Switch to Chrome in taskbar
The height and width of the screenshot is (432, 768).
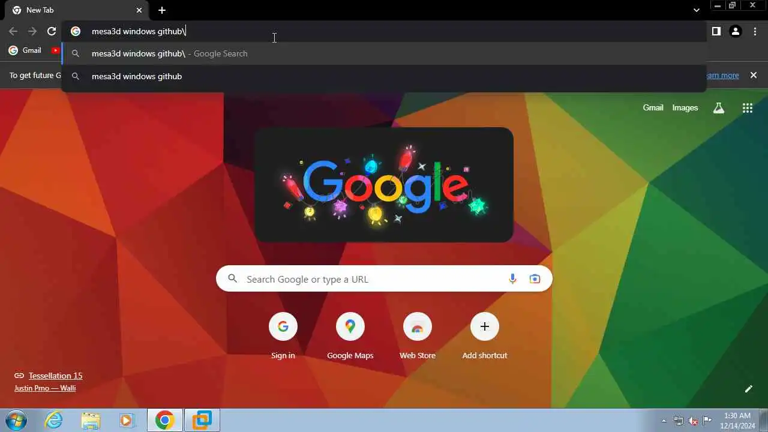pos(164,420)
